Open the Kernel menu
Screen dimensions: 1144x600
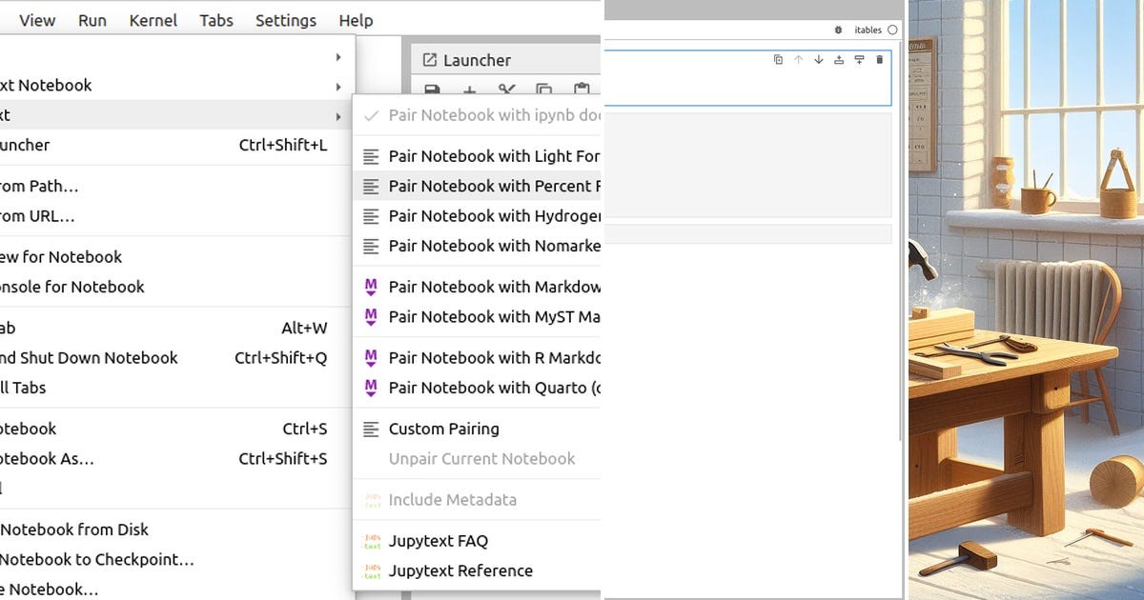coord(153,20)
